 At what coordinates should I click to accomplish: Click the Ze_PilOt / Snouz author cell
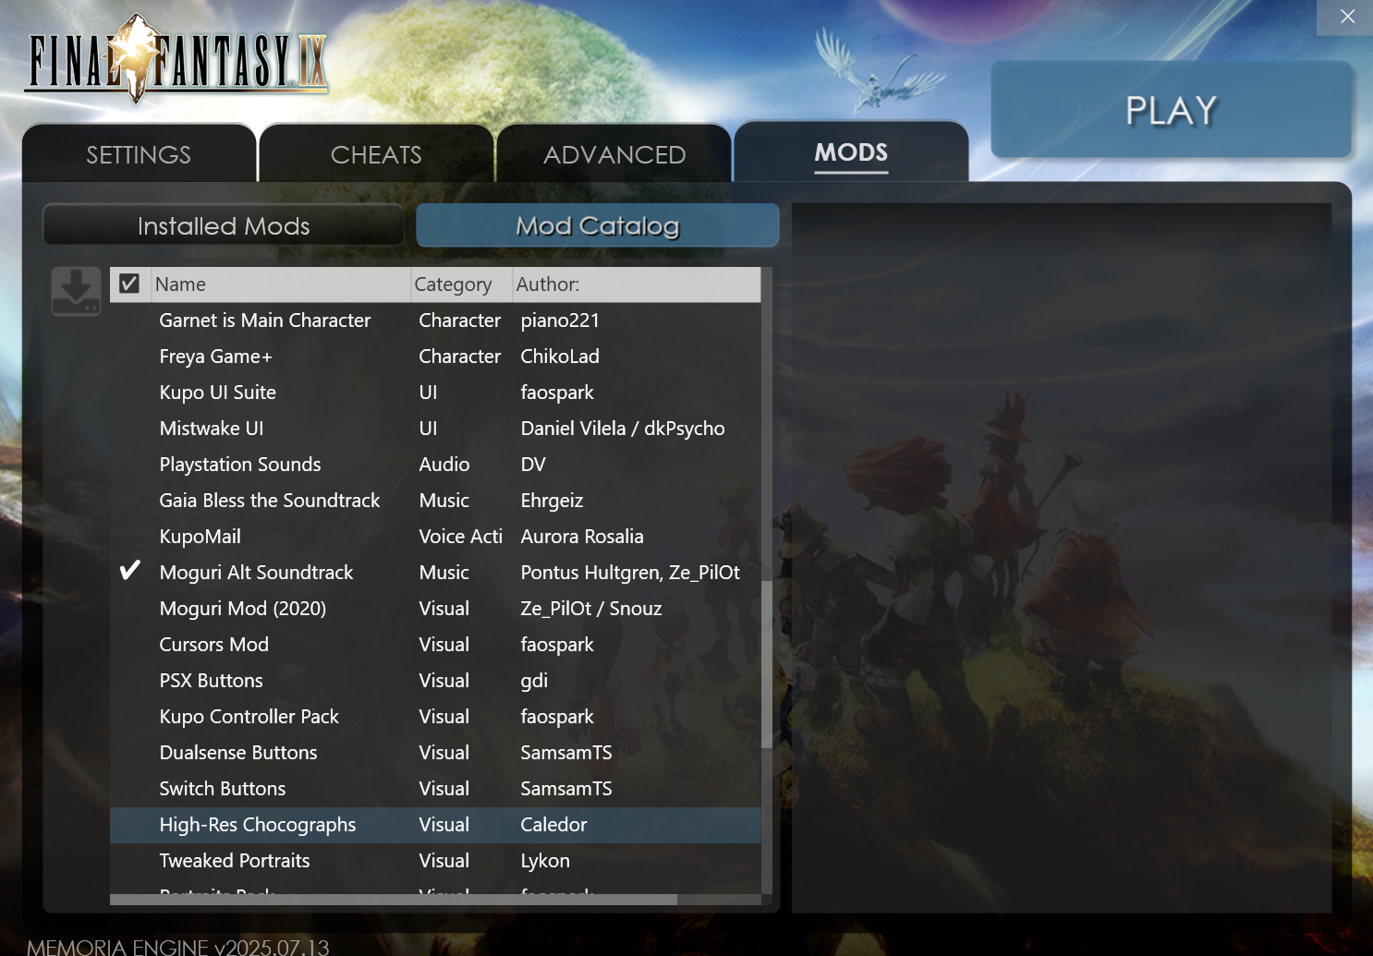[591, 609]
